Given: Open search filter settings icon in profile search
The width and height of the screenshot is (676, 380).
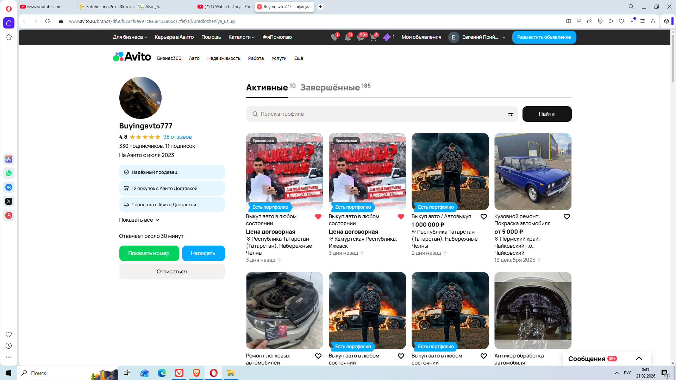Looking at the screenshot, I should pyautogui.click(x=511, y=114).
